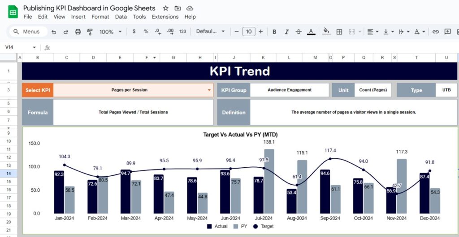Screen dimensions: 459x237
Task: Click the Audience Engagement cell
Action: pyautogui.click(x=290, y=90)
